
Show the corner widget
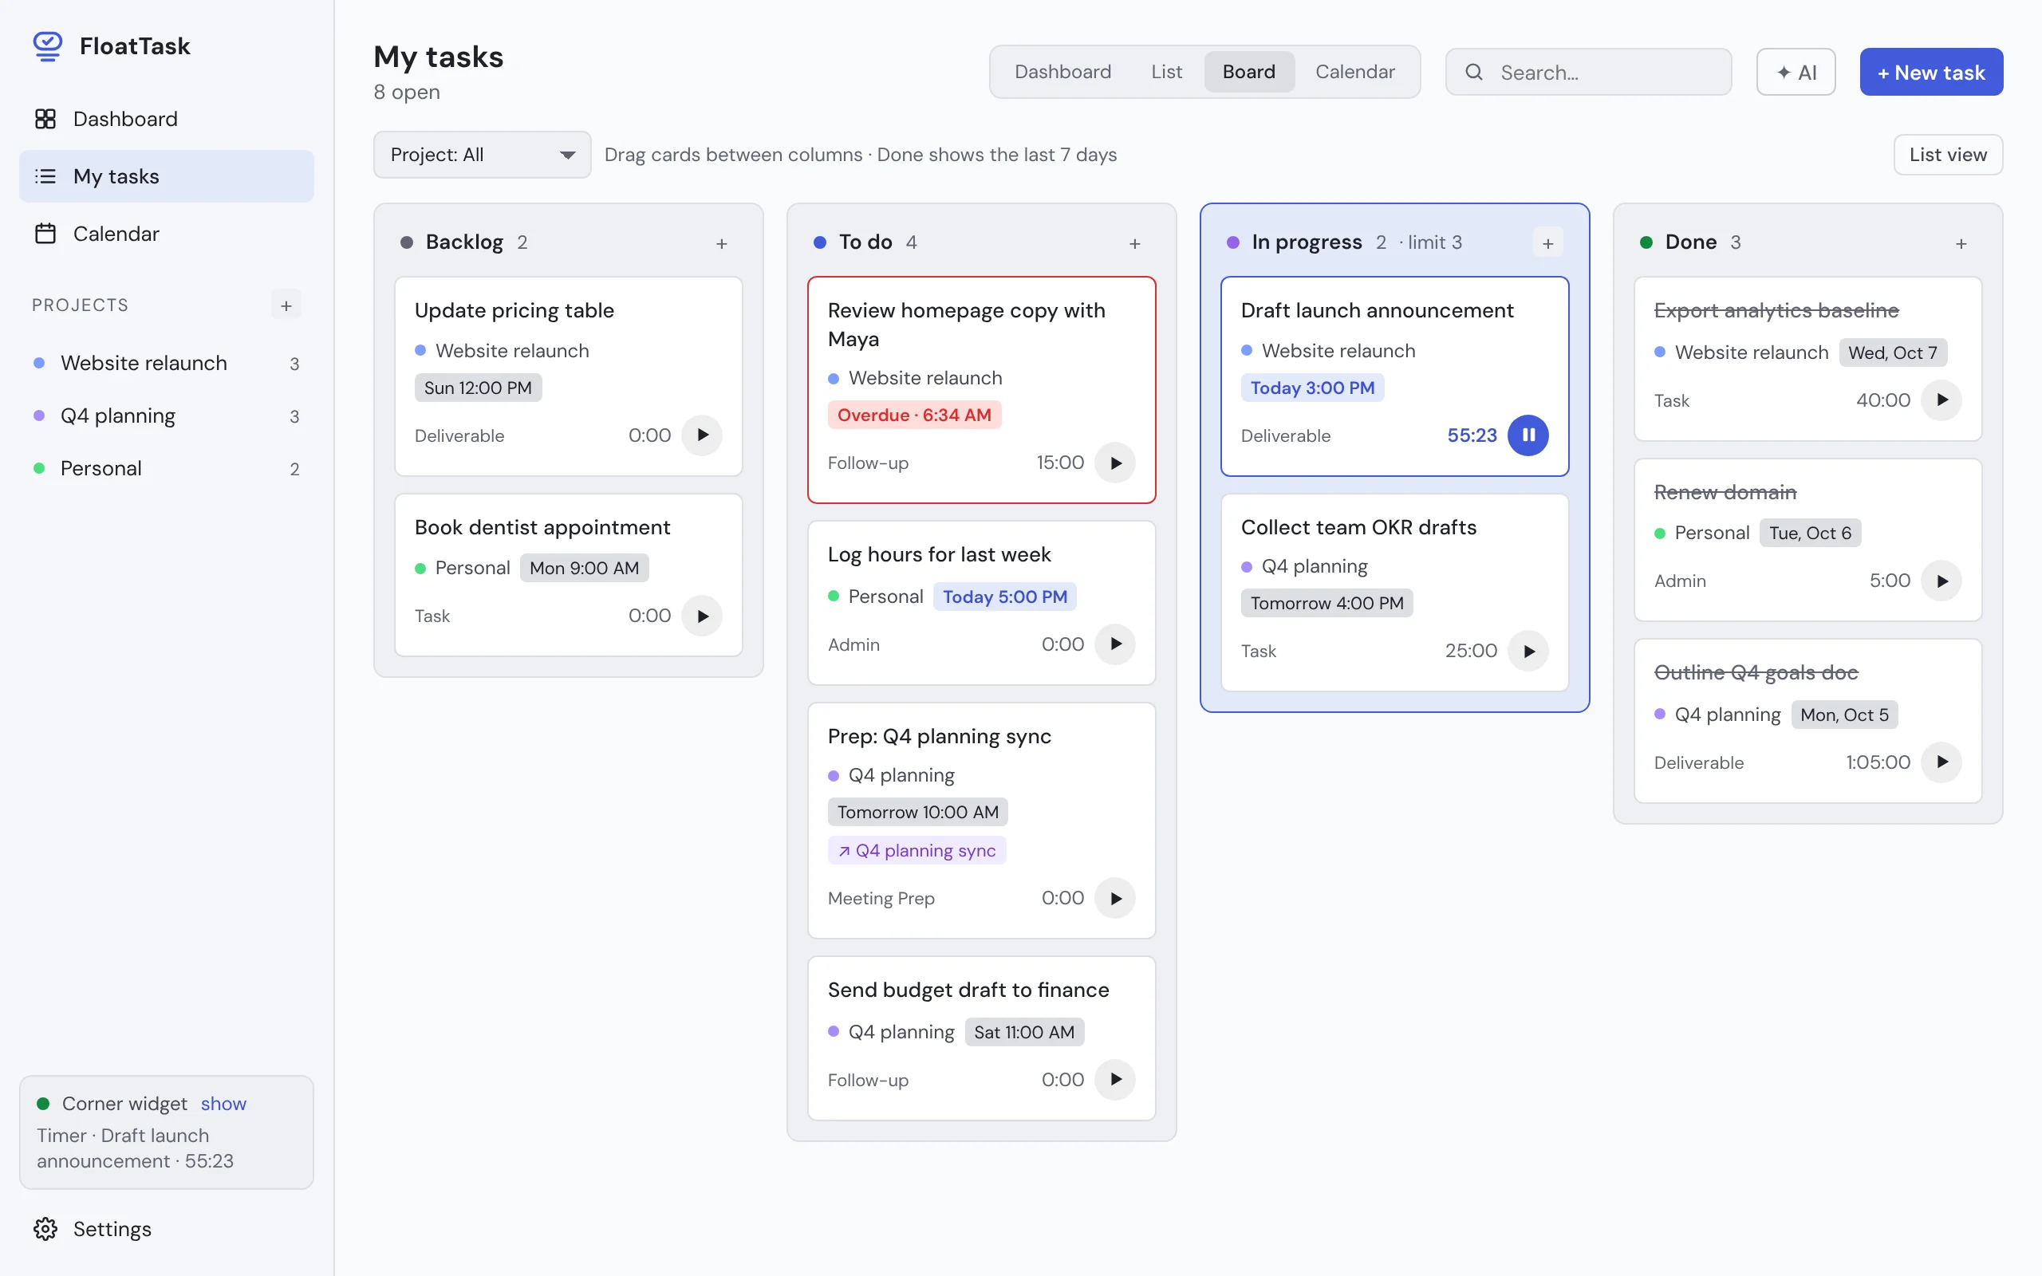coord(223,1103)
